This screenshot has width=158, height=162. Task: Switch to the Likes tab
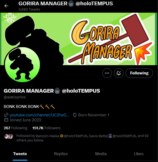[139, 154]
